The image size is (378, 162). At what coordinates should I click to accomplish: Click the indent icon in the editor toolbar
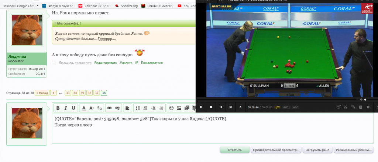[x=161, y=108]
